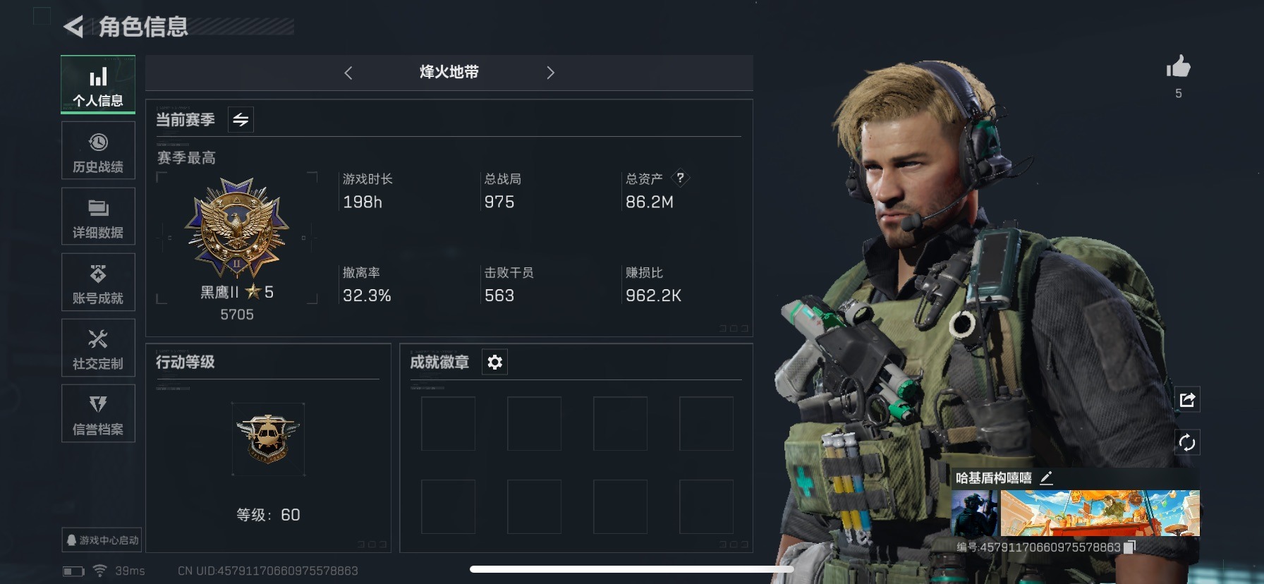The height and width of the screenshot is (584, 1264).
Task: Open achievement badge settings via the gear icon
Action: point(495,363)
